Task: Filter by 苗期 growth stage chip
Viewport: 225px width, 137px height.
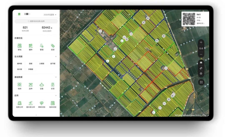Action: coord(31,63)
